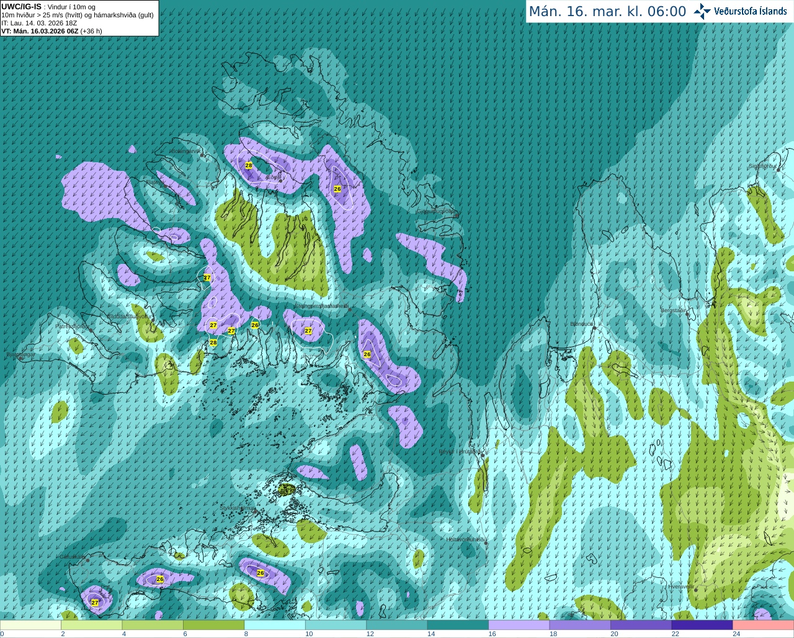This screenshot has height=638, width=794.
Task: Click the Siglufjörður station label
Action: (x=763, y=166)
